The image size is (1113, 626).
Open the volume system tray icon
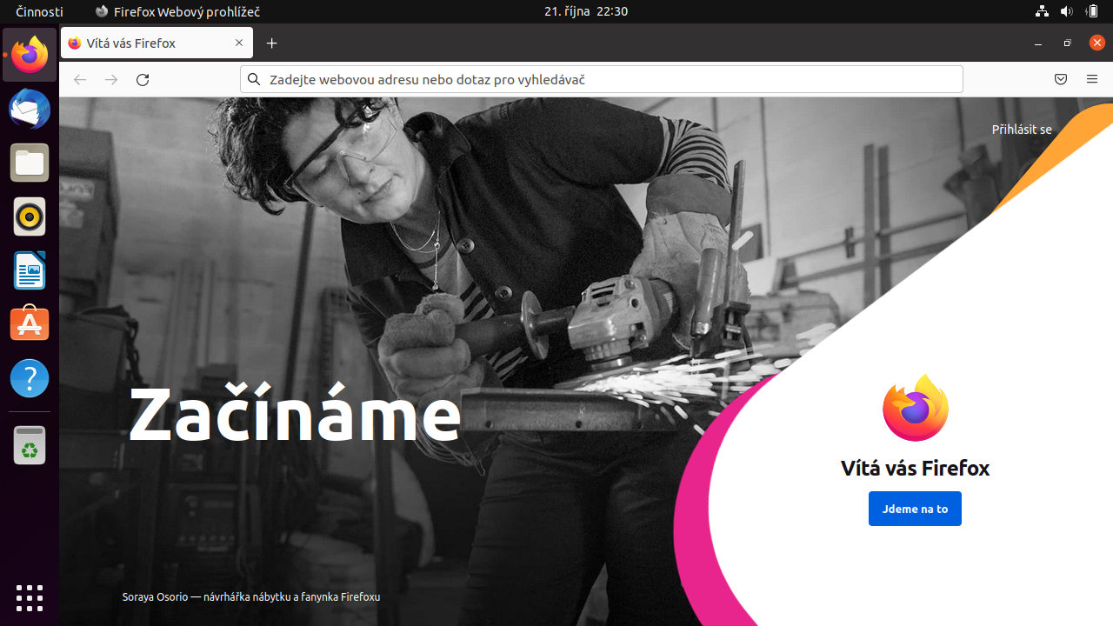tap(1067, 11)
